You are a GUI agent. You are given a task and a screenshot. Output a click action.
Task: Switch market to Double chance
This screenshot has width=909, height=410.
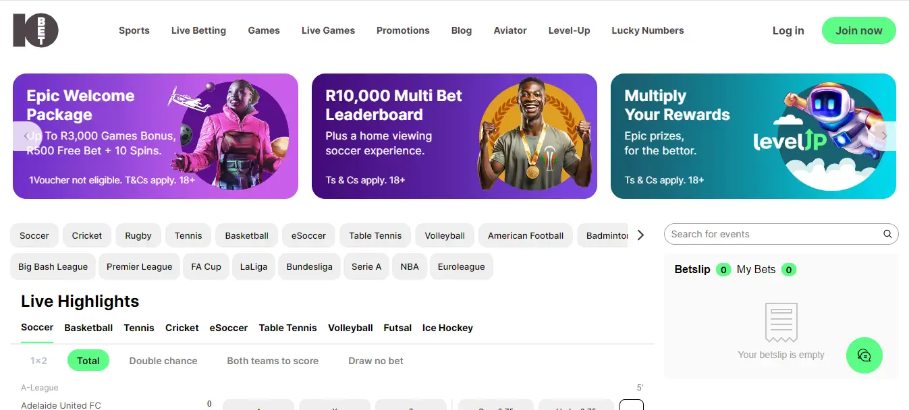click(163, 361)
